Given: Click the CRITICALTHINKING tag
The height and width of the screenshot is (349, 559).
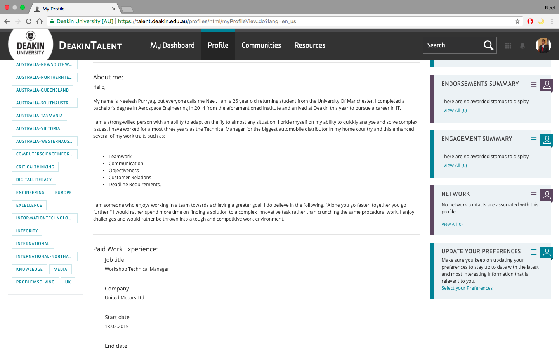Looking at the screenshot, I should pos(35,167).
